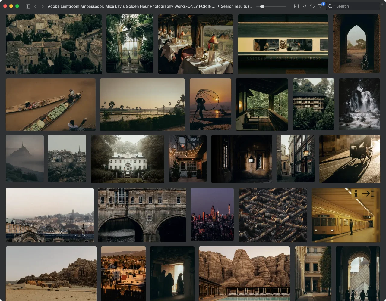Viewport: 386px width, 301px height.
Task: Select the vegetable boats aerial photo
Action: point(50,104)
